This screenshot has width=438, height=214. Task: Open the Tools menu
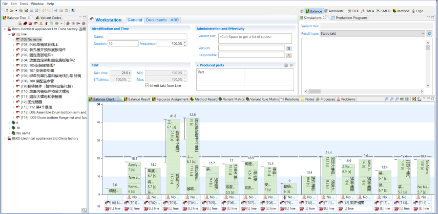[x=24, y=4]
